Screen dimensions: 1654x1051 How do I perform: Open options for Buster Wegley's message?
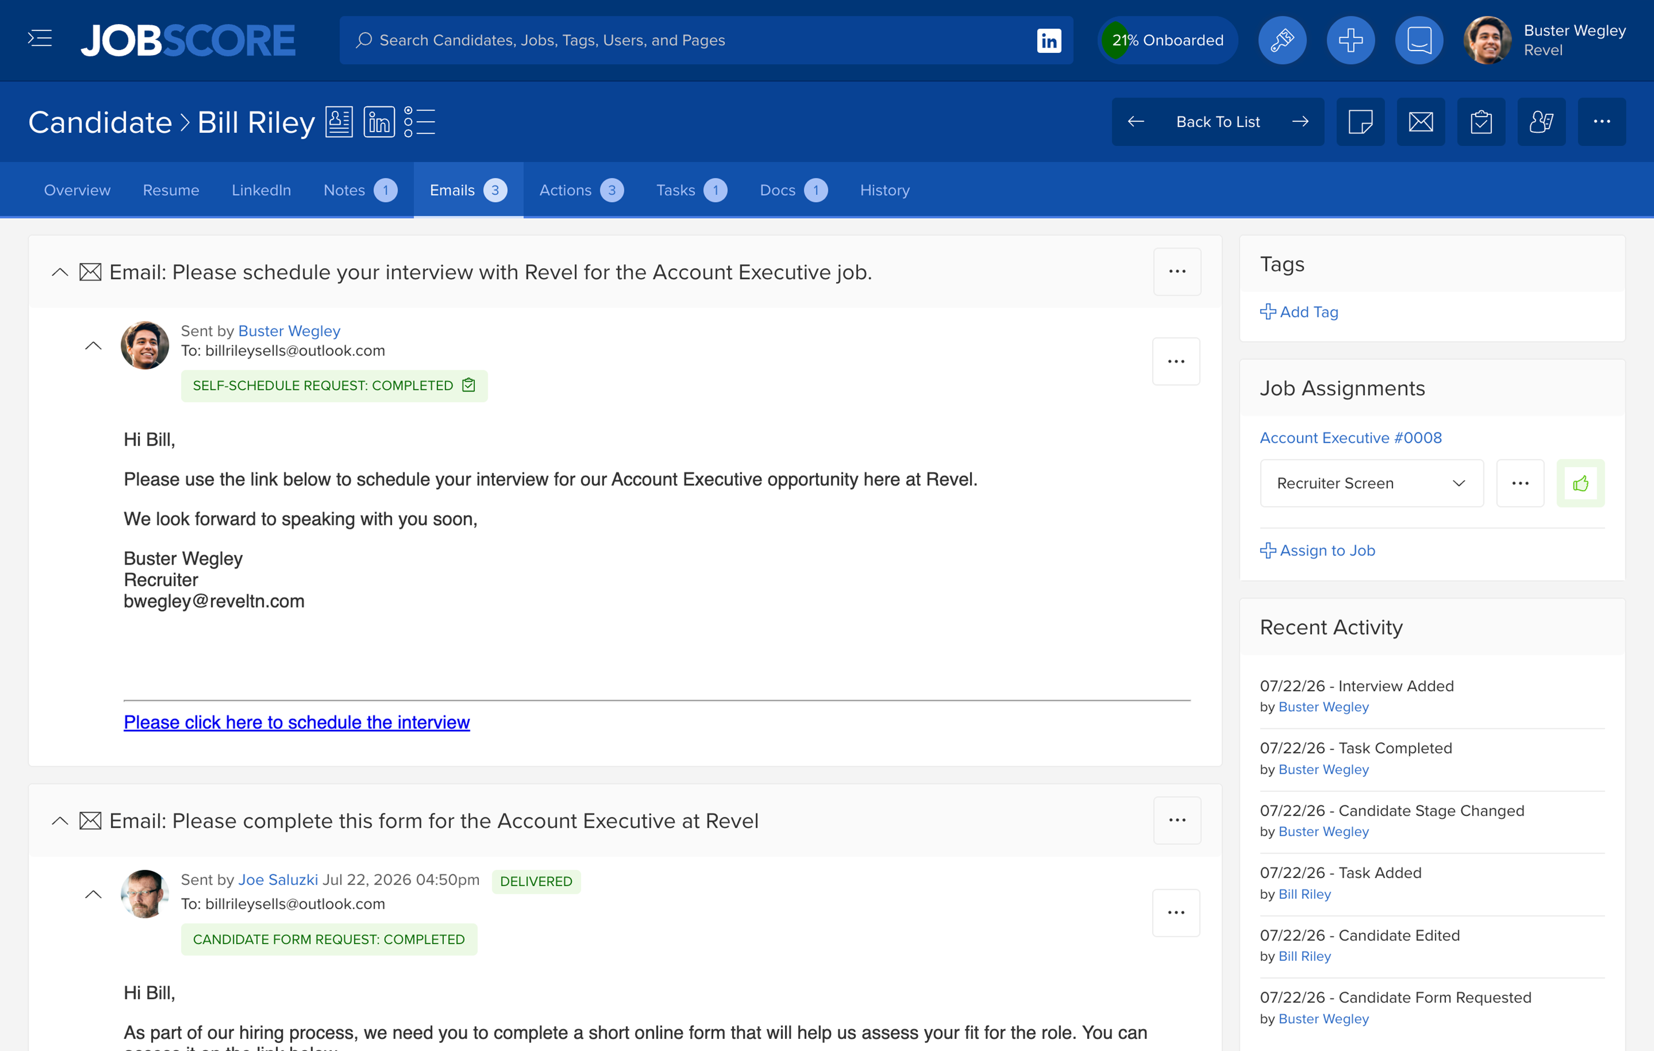click(1176, 361)
